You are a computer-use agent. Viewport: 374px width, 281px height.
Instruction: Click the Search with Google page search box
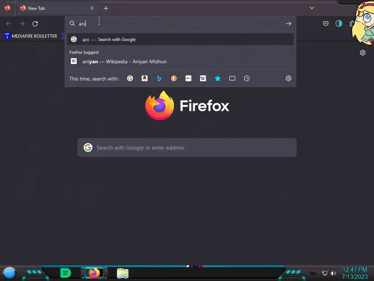[187, 147]
